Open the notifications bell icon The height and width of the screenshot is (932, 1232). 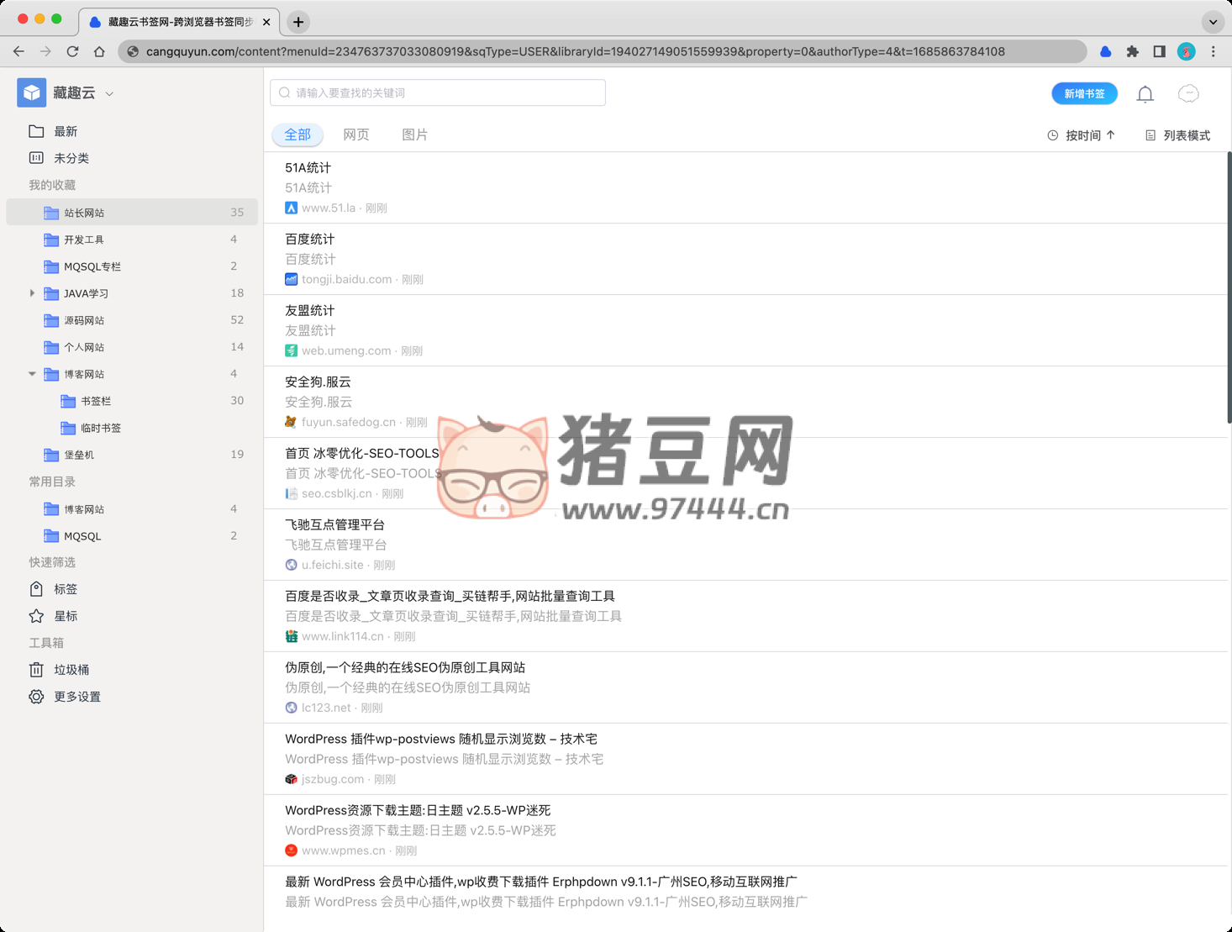[1145, 94]
